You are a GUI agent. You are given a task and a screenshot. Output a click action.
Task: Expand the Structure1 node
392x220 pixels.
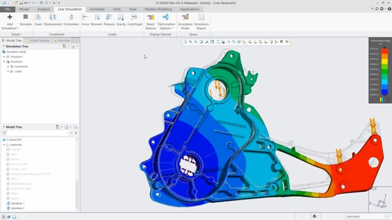[x=4, y=57]
